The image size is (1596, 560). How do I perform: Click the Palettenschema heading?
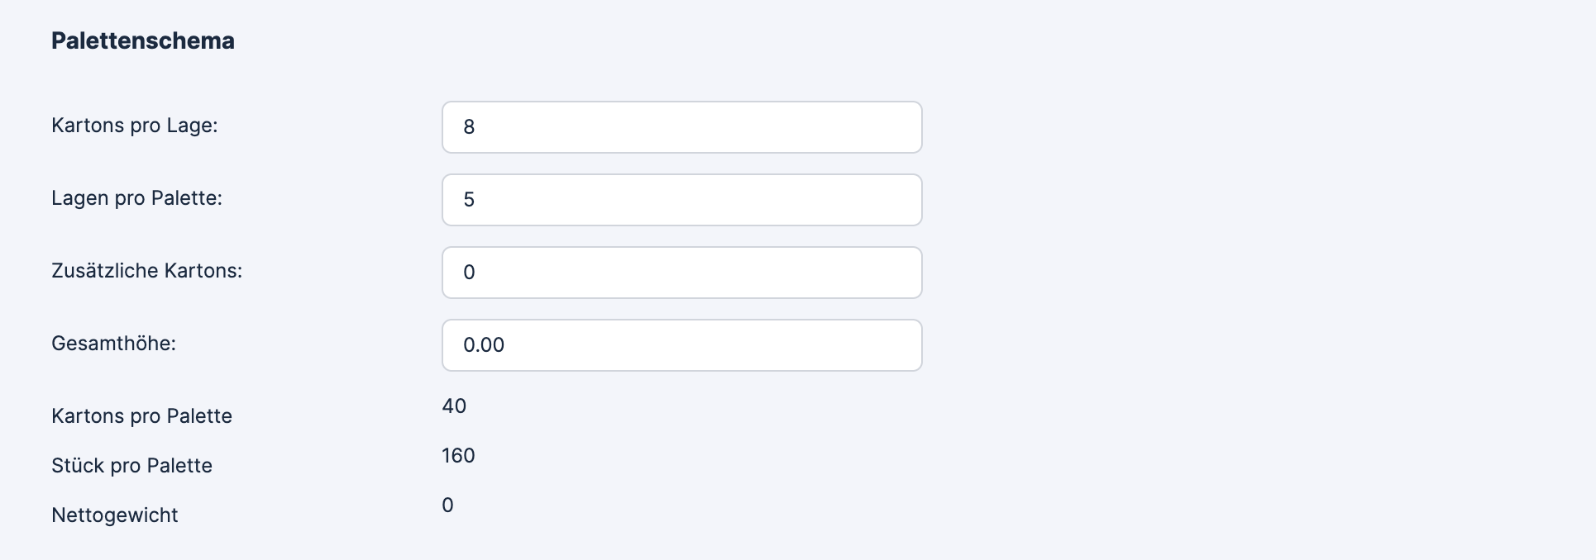click(x=143, y=40)
